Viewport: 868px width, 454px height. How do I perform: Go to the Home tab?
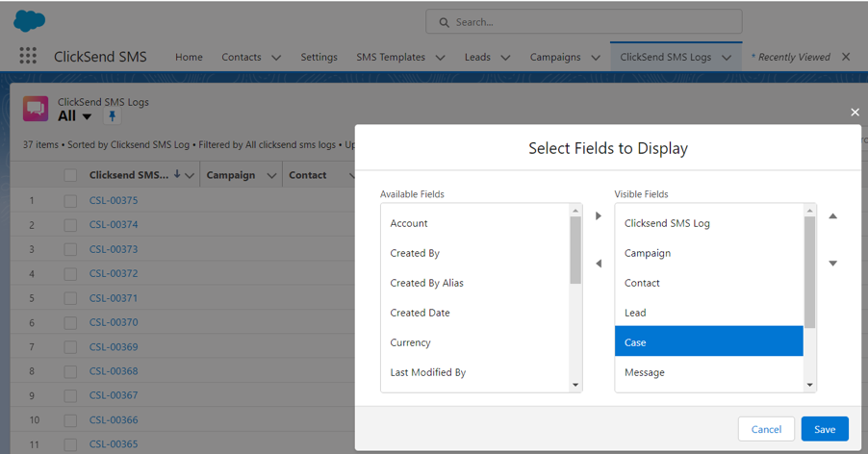tap(189, 57)
